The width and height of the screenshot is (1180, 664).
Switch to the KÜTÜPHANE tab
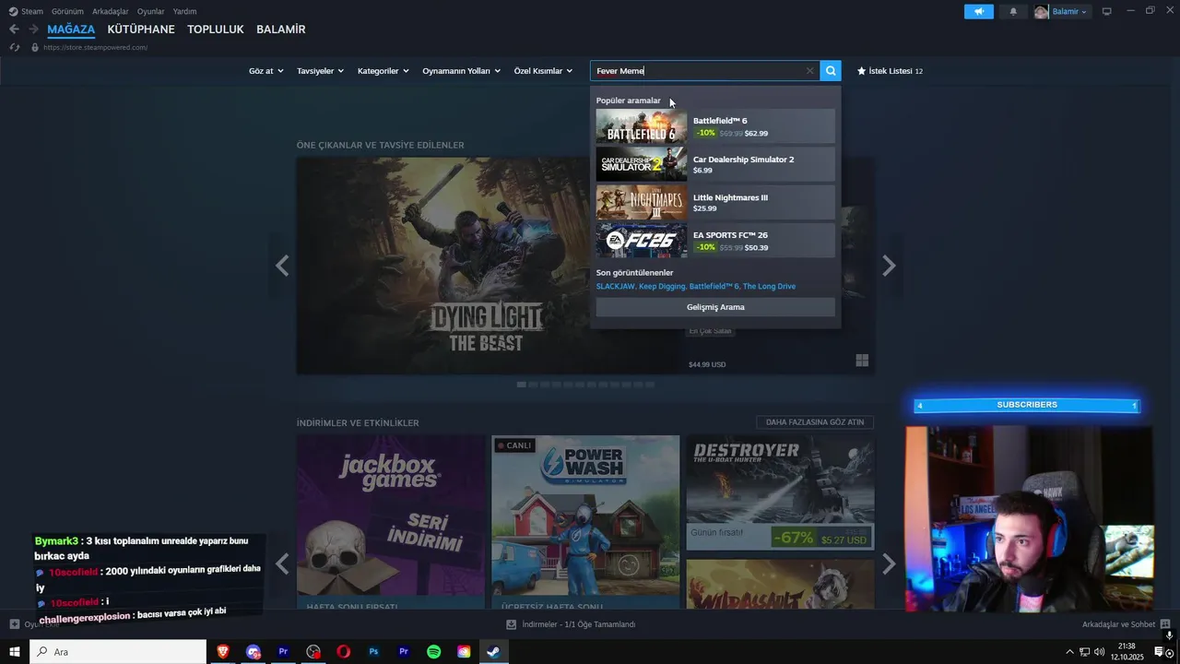pyautogui.click(x=141, y=30)
